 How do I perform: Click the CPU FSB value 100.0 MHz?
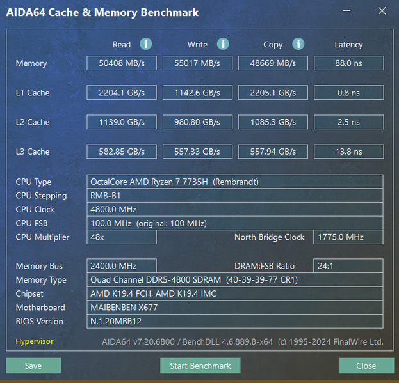tap(235, 223)
